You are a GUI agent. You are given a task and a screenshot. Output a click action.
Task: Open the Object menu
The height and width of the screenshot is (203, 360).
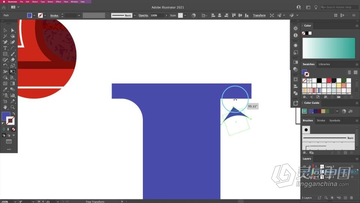click(35, 2)
